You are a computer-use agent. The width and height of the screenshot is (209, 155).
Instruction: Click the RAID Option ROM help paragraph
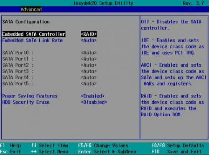point(173,105)
